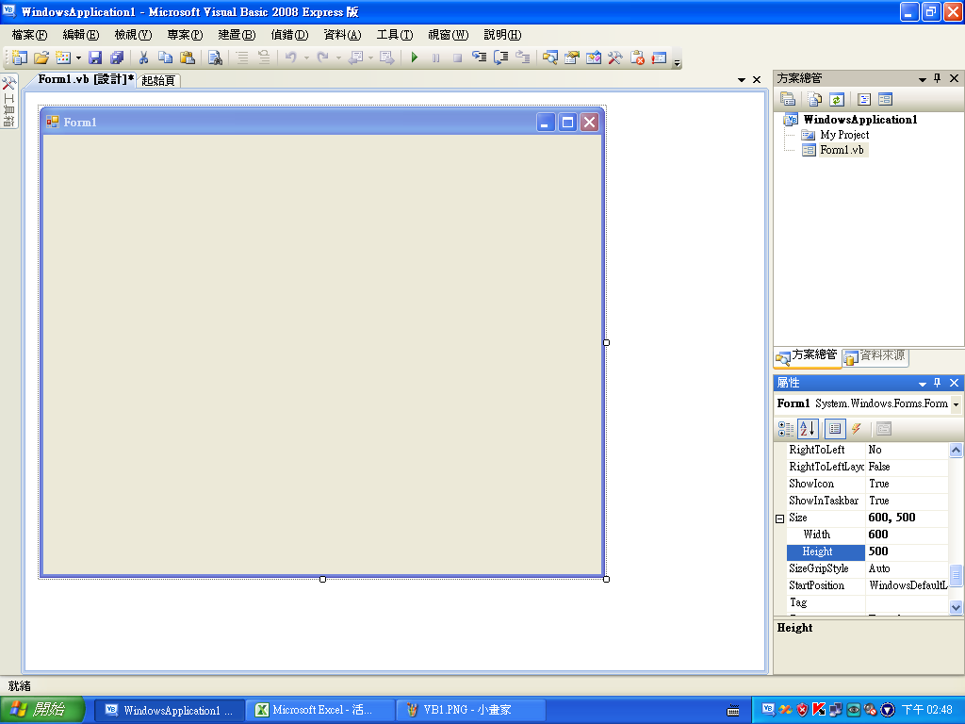Open the 工具(T) menu
Viewport: 965px width, 724px height.
pyautogui.click(x=395, y=35)
